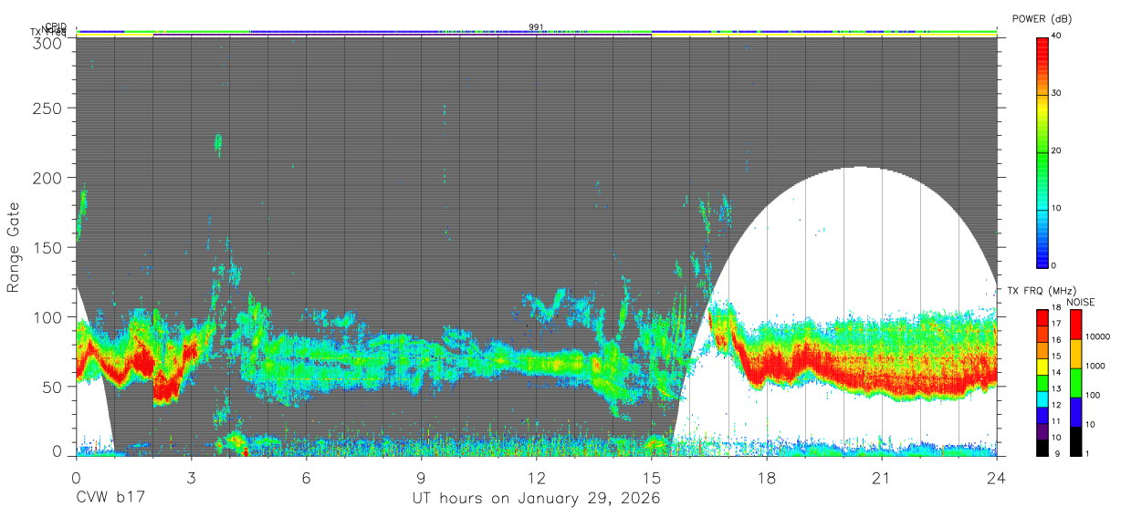Click the 21 tick on the UT hours axis

click(882, 477)
